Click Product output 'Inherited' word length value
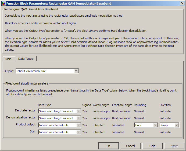Screen dimensions: 186x151 (98, 125)
